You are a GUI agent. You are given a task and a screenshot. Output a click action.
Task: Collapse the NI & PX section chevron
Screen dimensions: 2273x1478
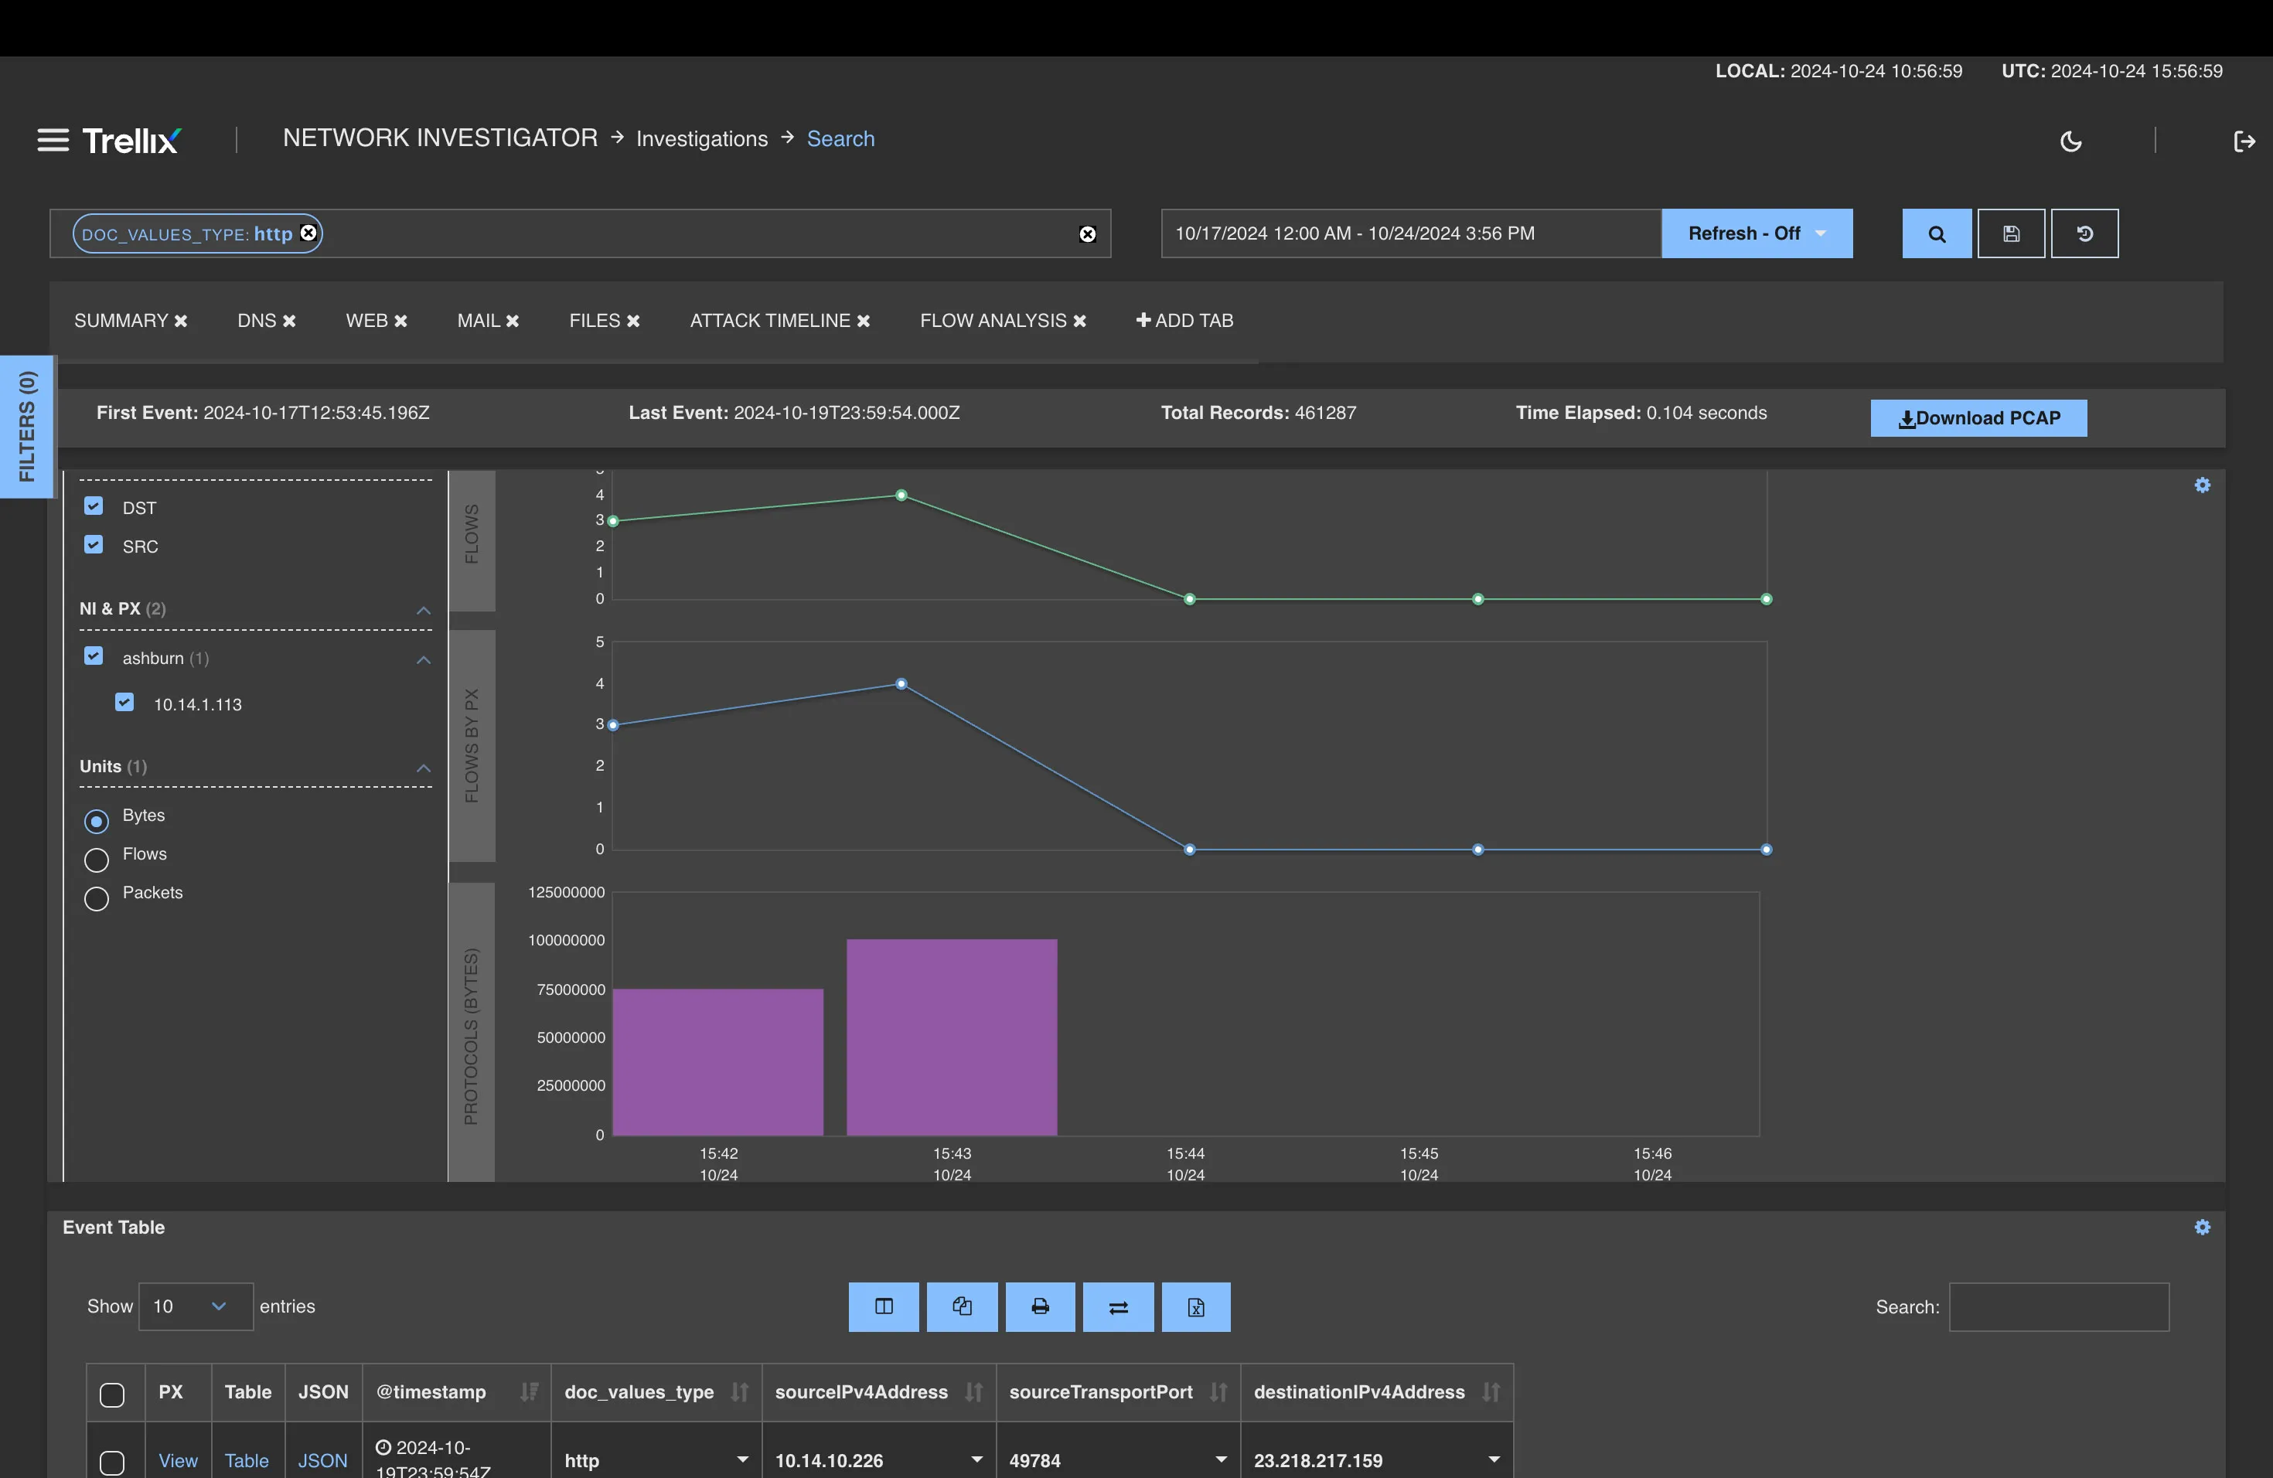423,610
